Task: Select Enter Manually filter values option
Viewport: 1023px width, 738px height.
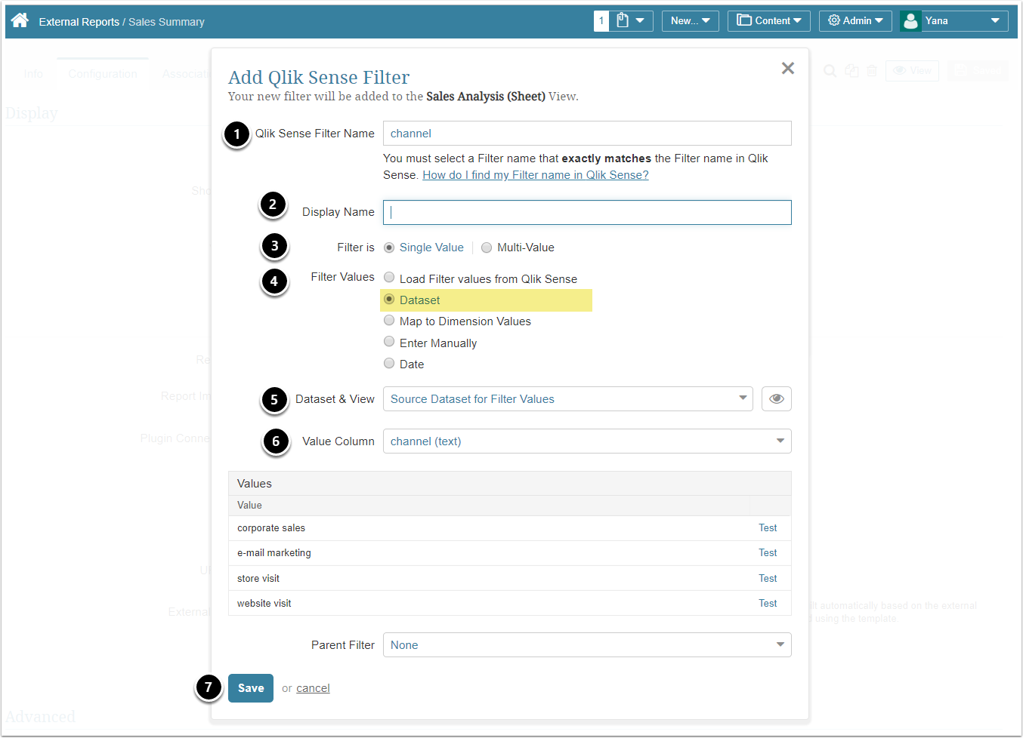Action: [389, 342]
